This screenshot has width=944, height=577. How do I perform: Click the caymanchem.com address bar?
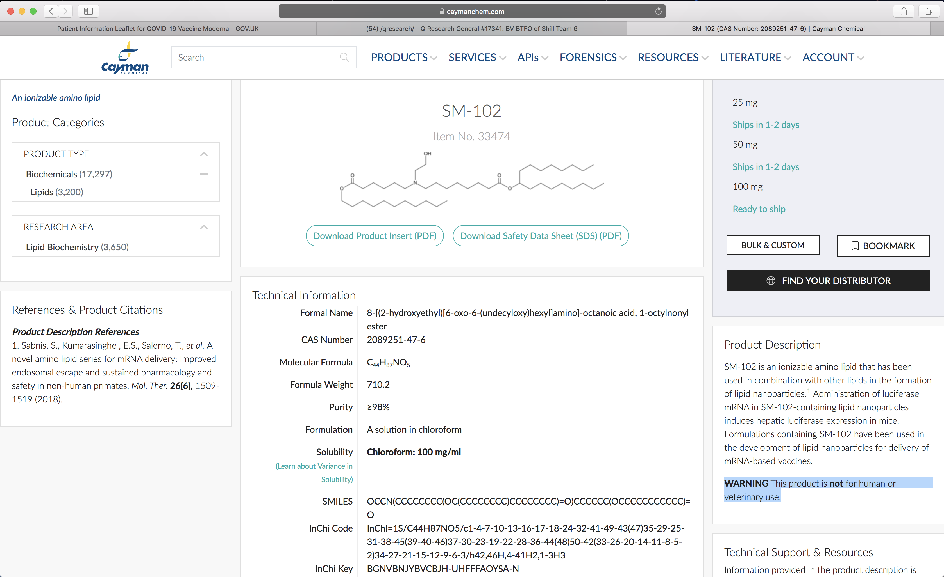click(472, 12)
